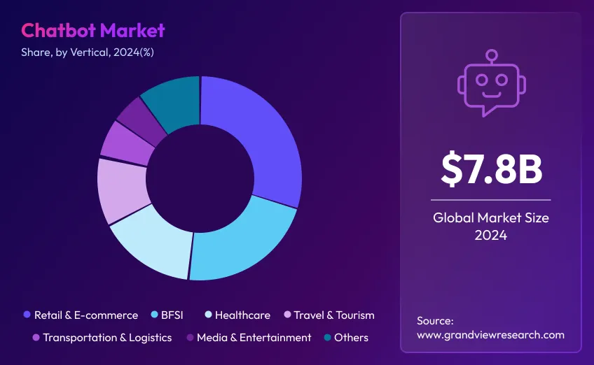This screenshot has width=594, height=365.
Task: Select the Transportation & Logistics legend label
Action: 107,338
